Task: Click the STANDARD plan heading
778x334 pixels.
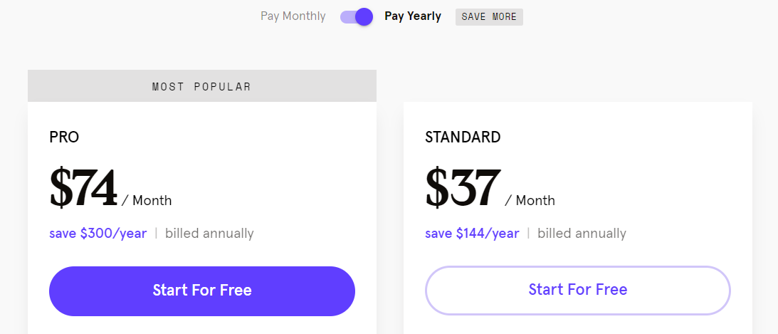Action: [x=463, y=137]
